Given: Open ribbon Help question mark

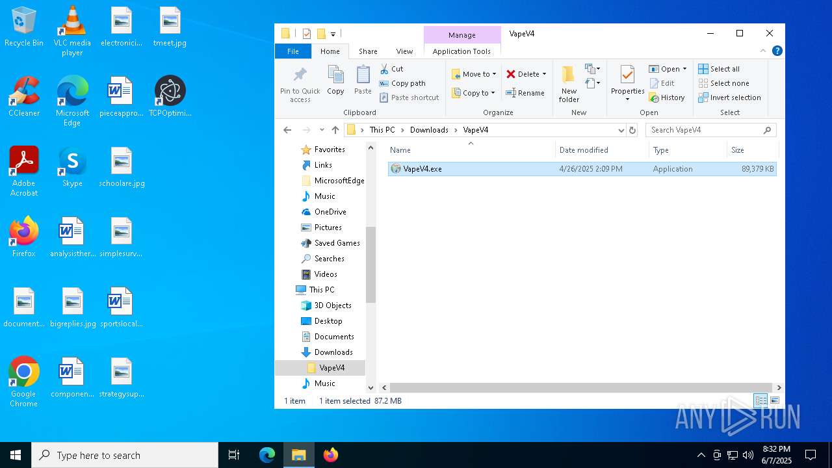Looking at the screenshot, I should point(777,51).
